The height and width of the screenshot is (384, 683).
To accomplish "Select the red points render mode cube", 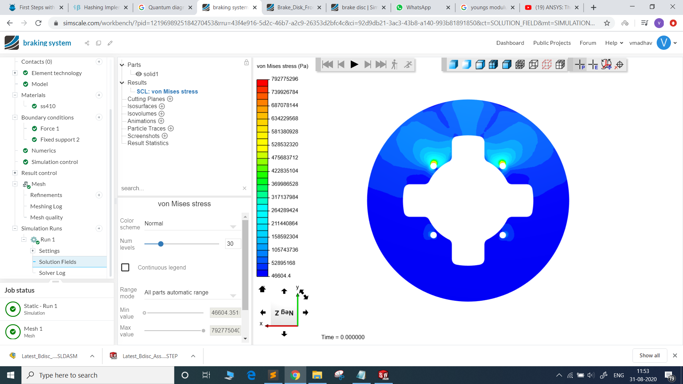I will [x=547, y=64].
